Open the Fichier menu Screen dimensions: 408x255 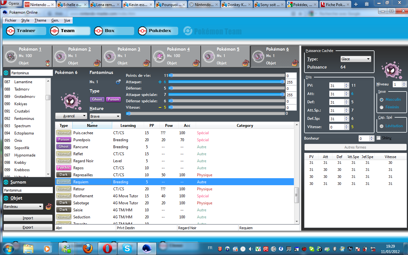(x=11, y=20)
